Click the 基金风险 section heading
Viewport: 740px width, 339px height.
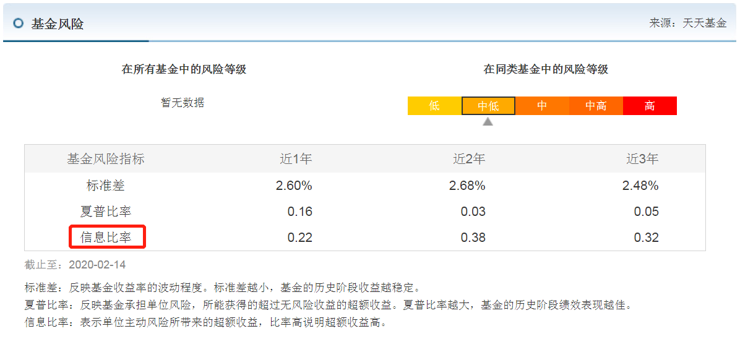point(58,24)
